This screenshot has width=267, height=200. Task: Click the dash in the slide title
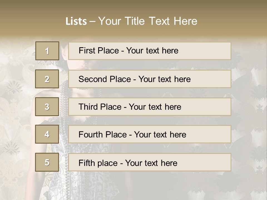[93, 21]
